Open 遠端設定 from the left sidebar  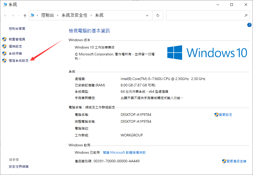click(15, 46)
